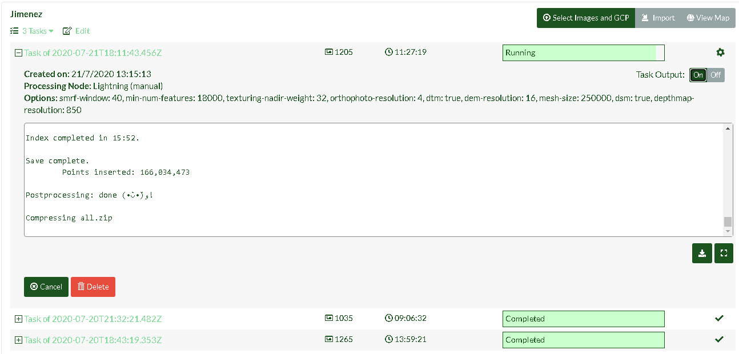Expand task output to fullscreen
The width and height of the screenshot is (739, 354).
(x=724, y=253)
